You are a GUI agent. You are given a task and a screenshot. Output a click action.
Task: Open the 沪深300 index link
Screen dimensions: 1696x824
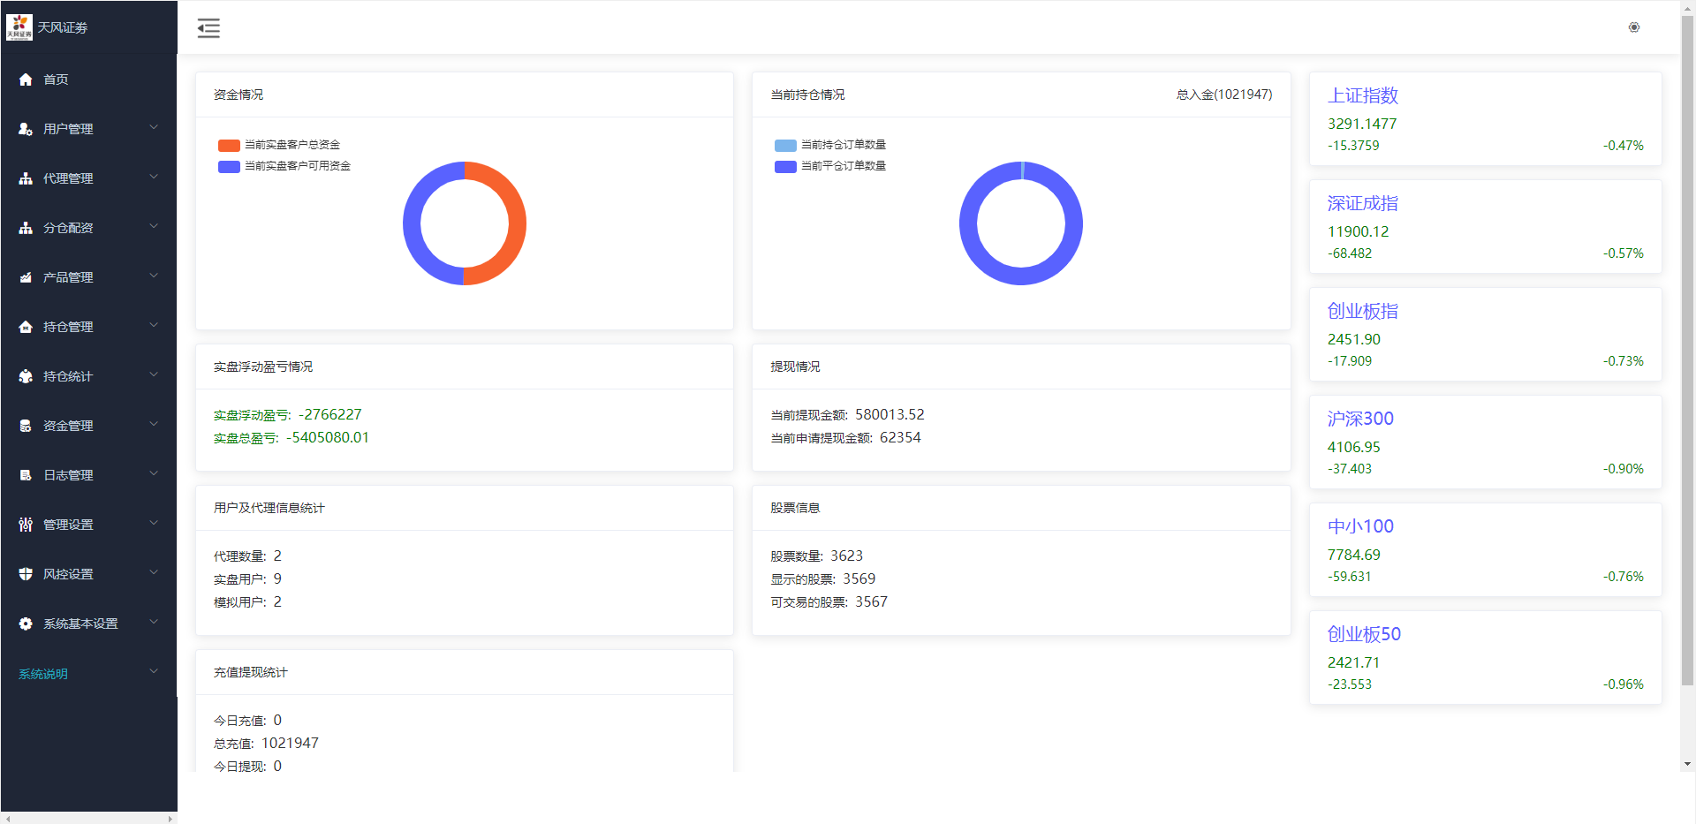(x=1360, y=419)
